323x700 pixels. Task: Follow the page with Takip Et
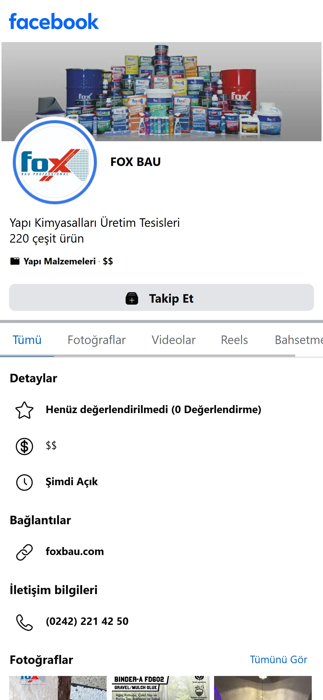[161, 298]
